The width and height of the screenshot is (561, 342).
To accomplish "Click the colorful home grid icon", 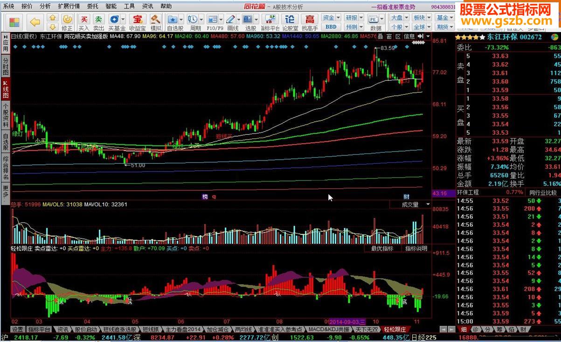I will coord(14,22).
